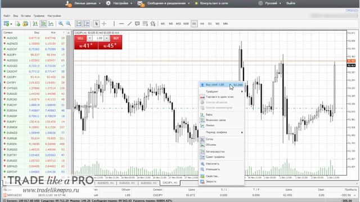The height and width of the screenshot is (202, 360).
Task: Toggle Volumes option in context menu
Action: pyautogui.click(x=221, y=145)
